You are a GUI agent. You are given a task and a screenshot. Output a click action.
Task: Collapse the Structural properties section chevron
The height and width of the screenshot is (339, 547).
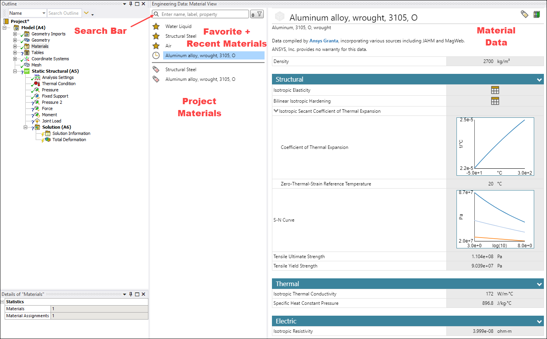point(539,79)
